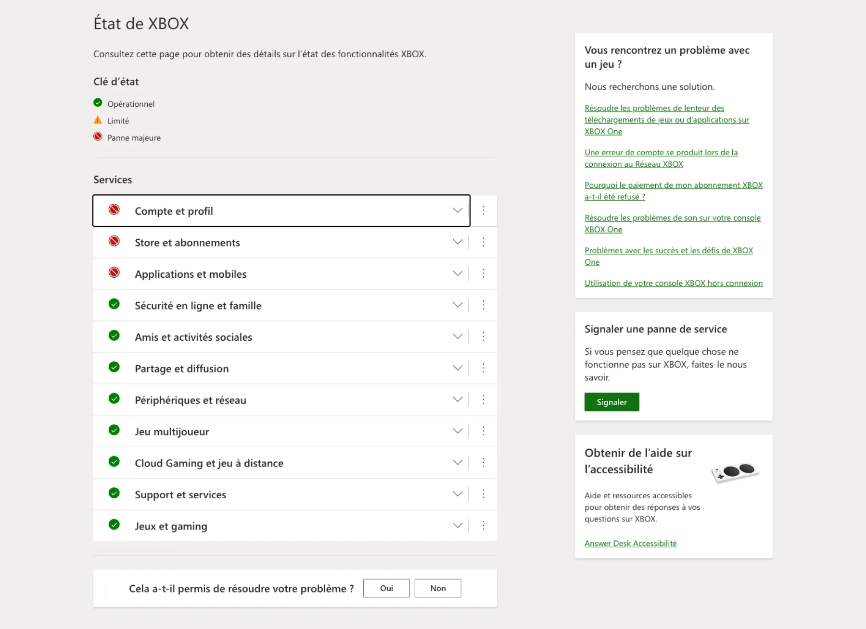Open more options menu for Applications et mobiles
The image size is (866, 629).
[x=484, y=273]
